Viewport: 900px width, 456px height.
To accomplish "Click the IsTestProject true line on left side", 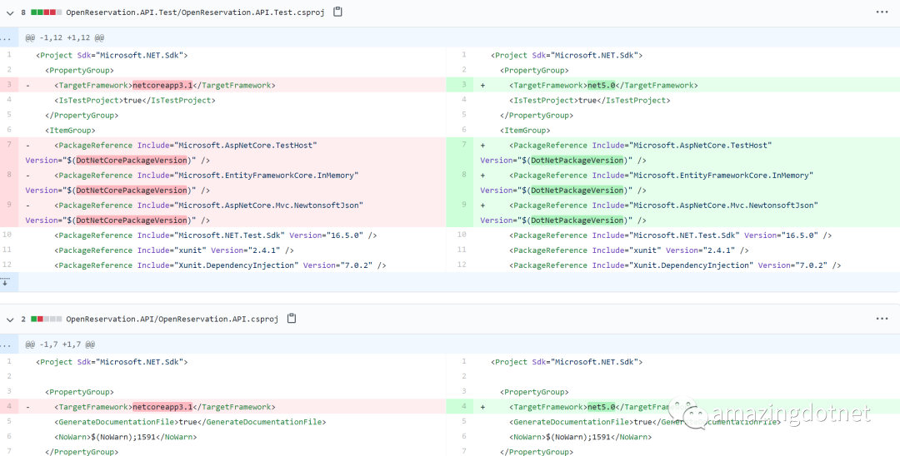I will tap(135, 100).
